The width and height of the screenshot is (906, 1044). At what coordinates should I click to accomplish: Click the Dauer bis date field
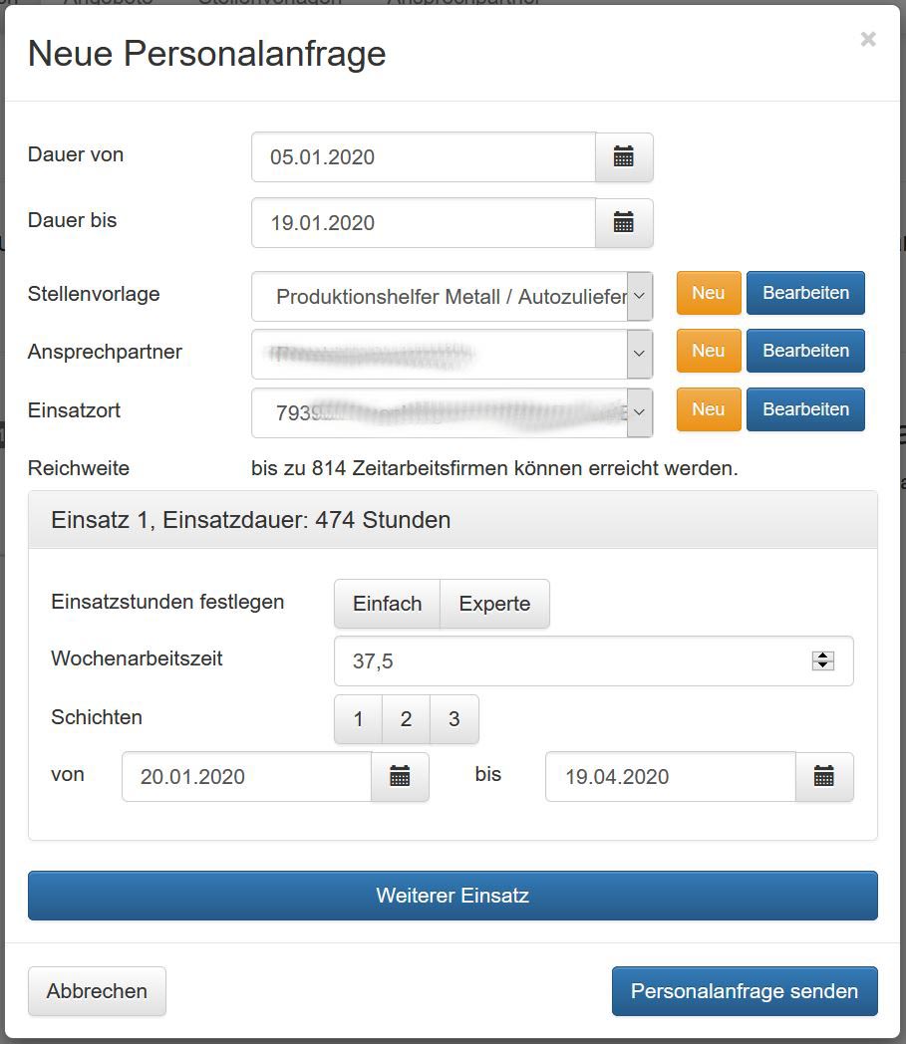[424, 223]
